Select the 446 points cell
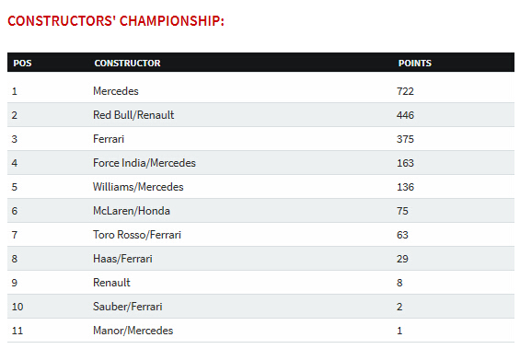Image resolution: width=520 pixels, height=349 pixels. (x=405, y=115)
